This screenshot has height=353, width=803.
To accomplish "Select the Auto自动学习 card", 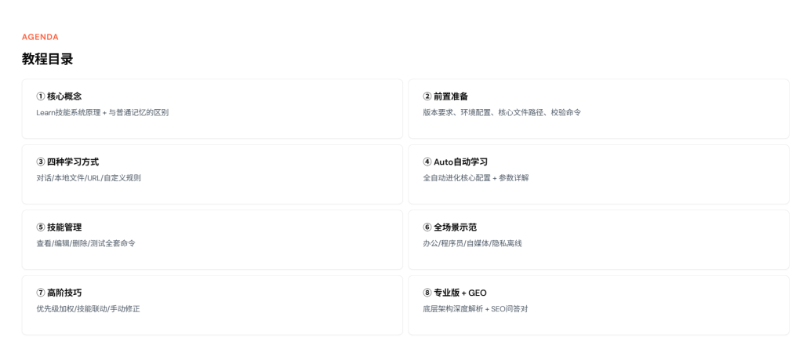I will (598, 174).
